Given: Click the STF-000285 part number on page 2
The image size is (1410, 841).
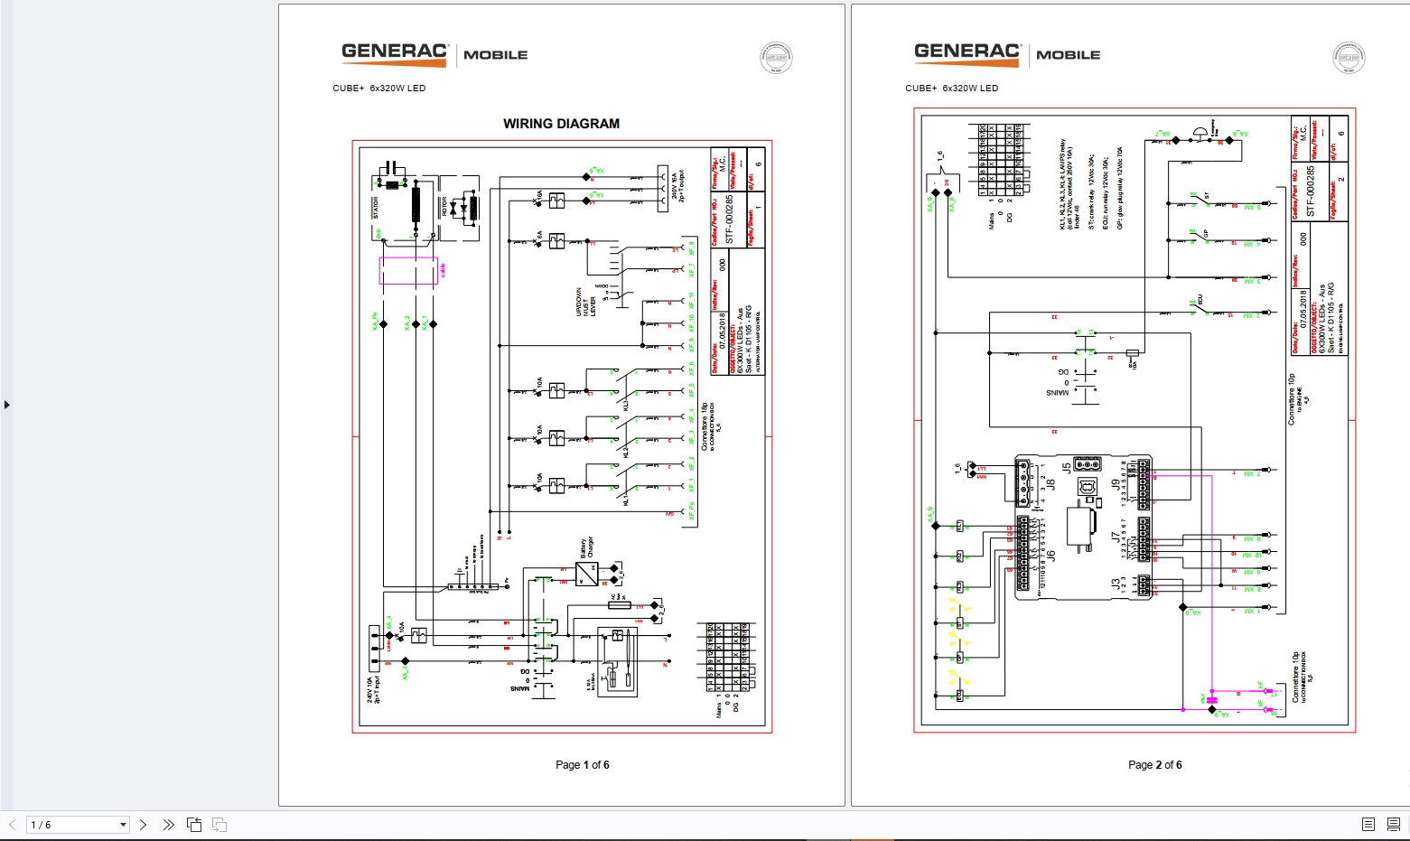Looking at the screenshot, I should 1311,191.
